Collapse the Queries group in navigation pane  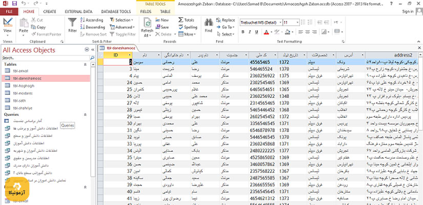(85, 115)
